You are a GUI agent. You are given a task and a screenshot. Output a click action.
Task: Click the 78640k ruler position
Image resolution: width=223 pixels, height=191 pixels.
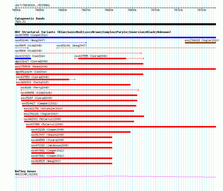[17, 10]
